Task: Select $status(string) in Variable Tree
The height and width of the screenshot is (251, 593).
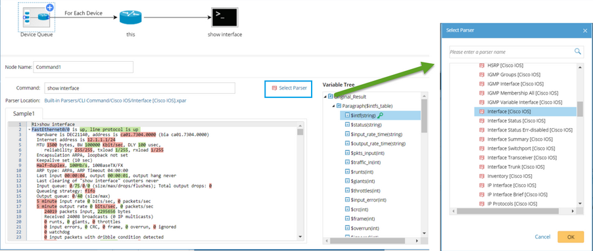Action: click(x=366, y=125)
